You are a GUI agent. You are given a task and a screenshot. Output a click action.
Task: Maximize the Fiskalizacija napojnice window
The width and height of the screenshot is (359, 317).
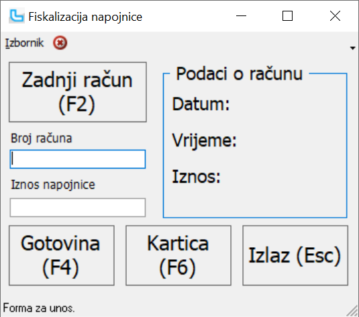tap(287, 16)
